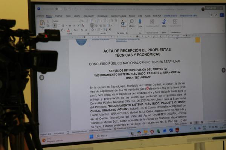Click the Dictar microphone icon

[x=140, y=22]
